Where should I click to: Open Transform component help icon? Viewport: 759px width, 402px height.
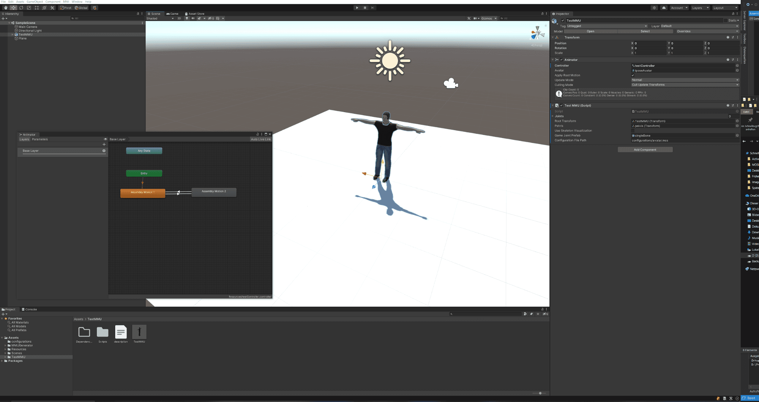click(x=728, y=37)
